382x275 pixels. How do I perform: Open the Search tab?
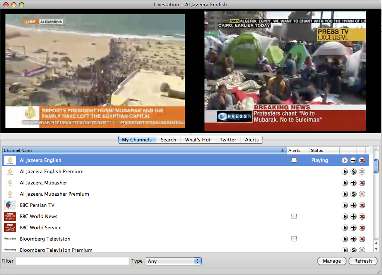click(x=168, y=140)
